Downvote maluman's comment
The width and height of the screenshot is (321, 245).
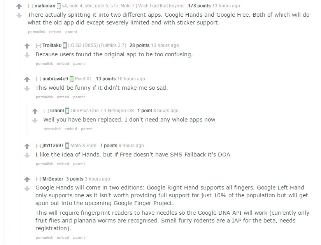(x=19, y=16)
